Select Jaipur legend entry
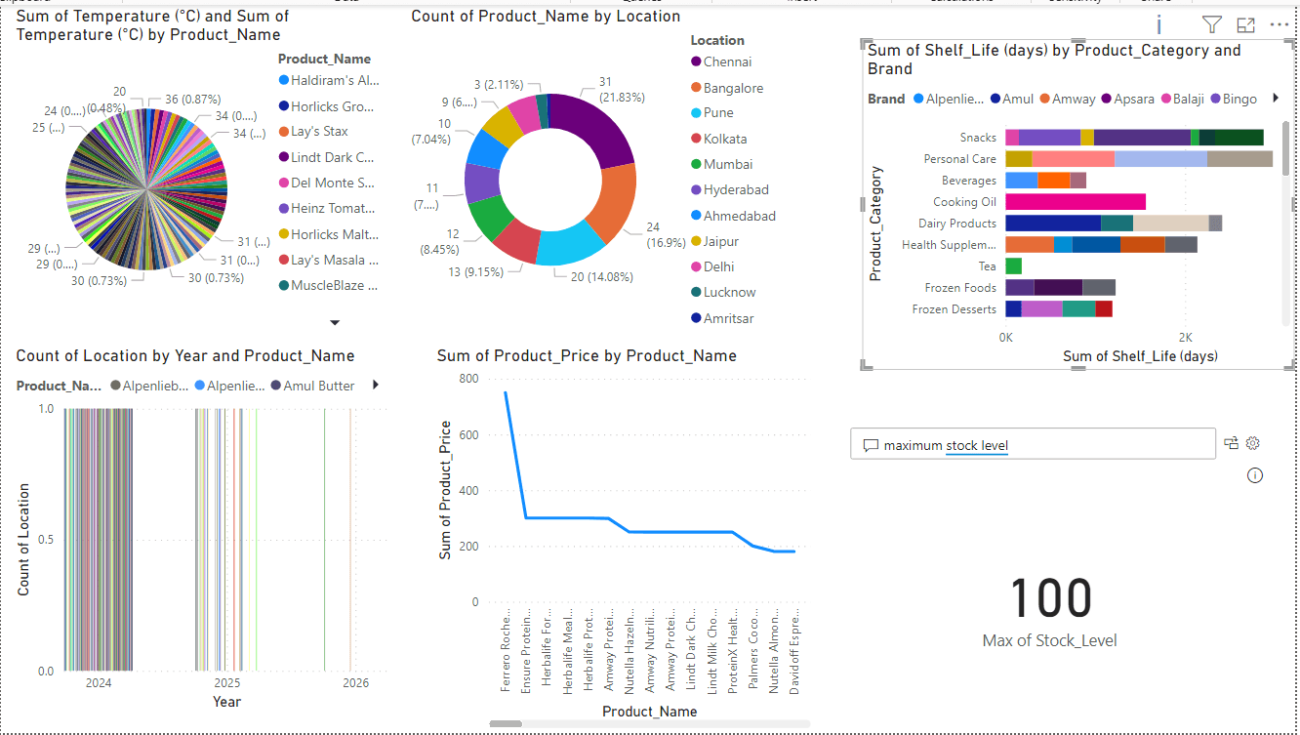The image size is (1300, 735). click(714, 241)
